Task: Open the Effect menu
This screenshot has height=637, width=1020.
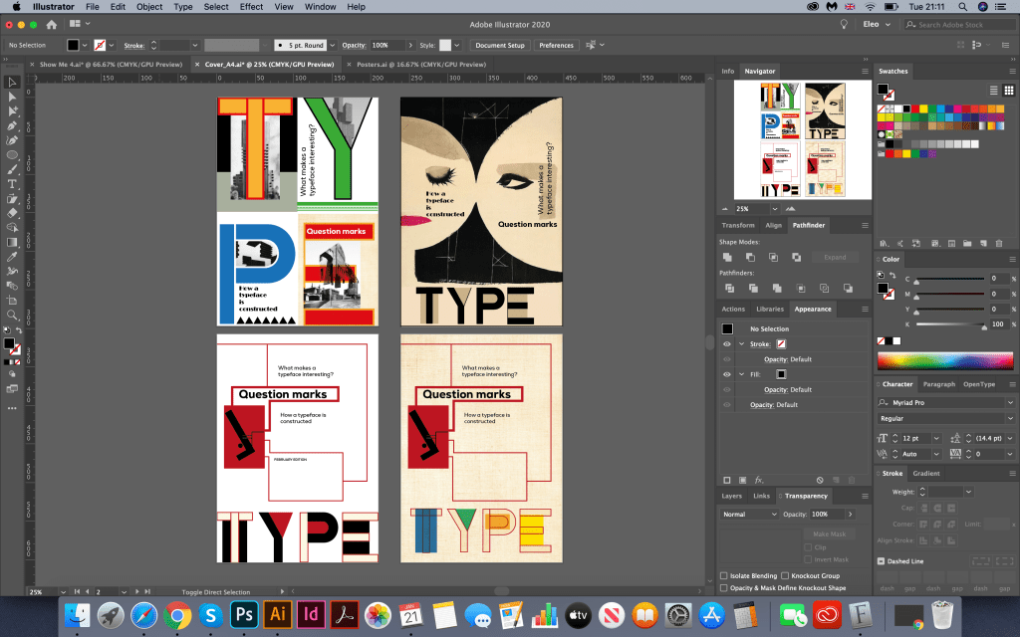Action: (251, 7)
